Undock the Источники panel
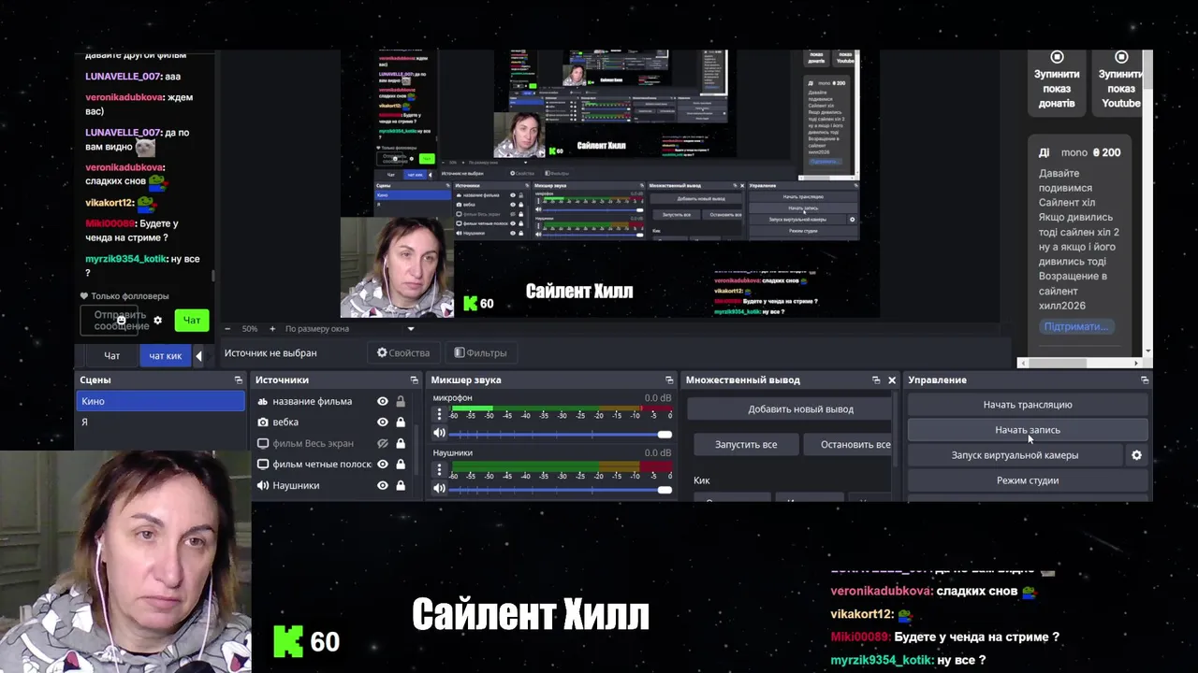The width and height of the screenshot is (1198, 673). pyautogui.click(x=414, y=380)
